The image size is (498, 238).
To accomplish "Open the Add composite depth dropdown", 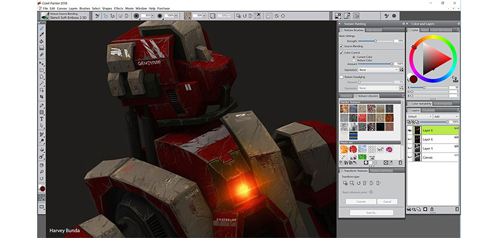I will coord(446,116).
